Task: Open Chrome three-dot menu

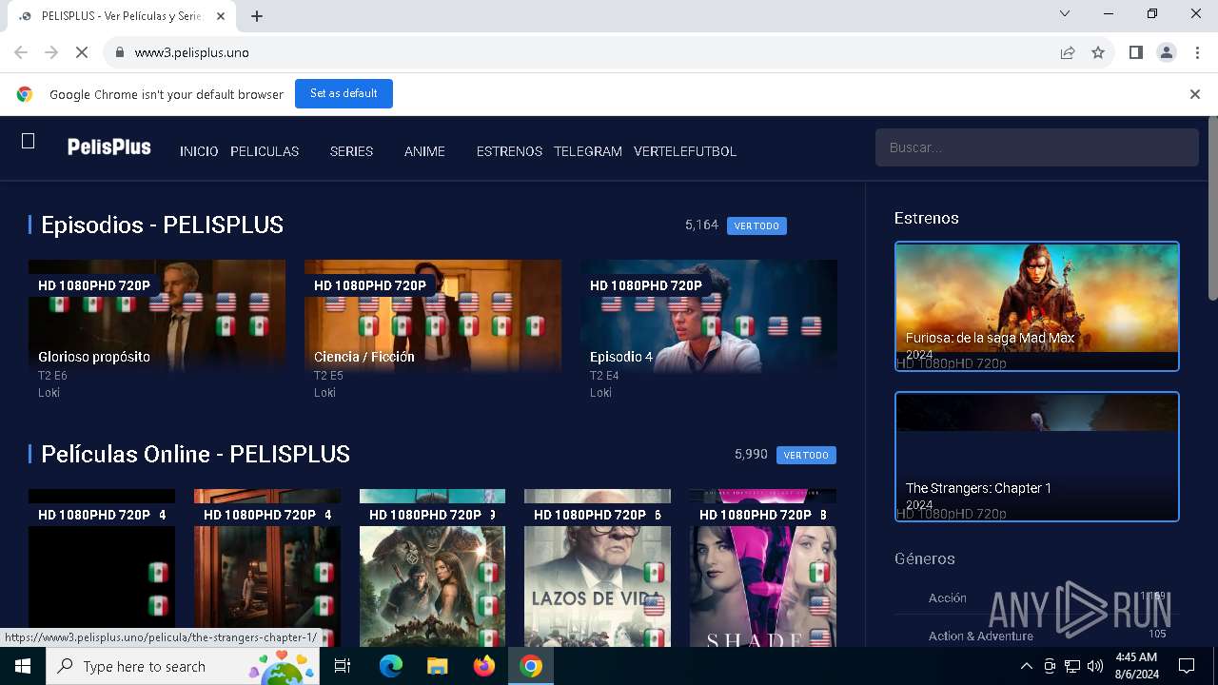Action: (x=1197, y=52)
